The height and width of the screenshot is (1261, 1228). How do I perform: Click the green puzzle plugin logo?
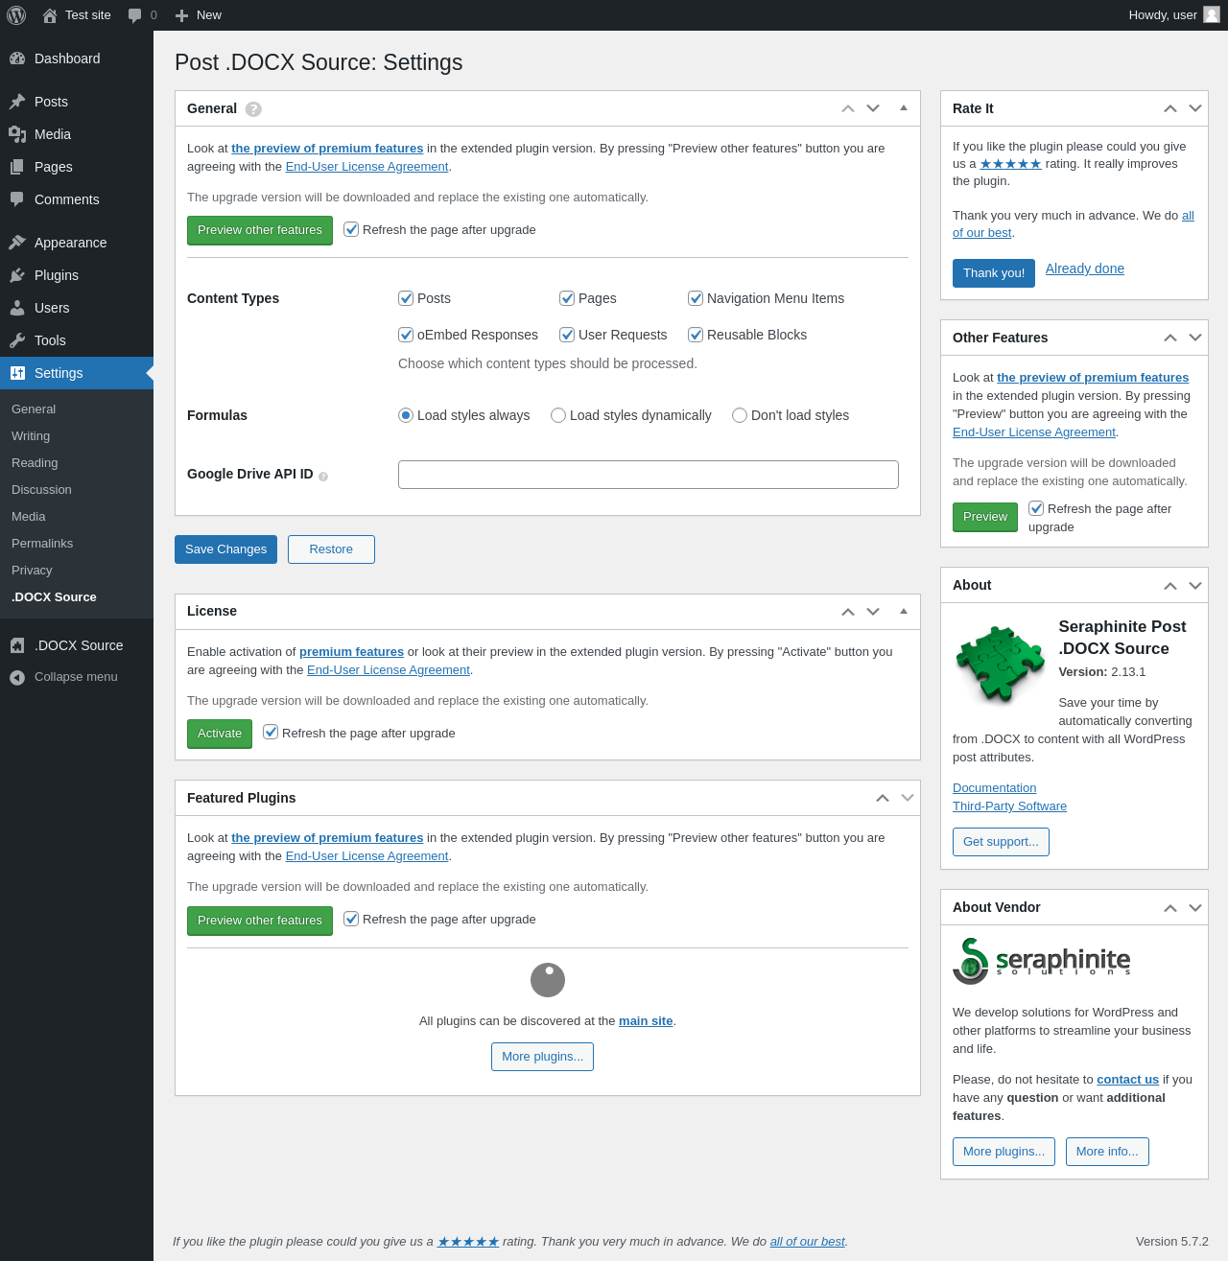pyautogui.click(x=1000, y=663)
